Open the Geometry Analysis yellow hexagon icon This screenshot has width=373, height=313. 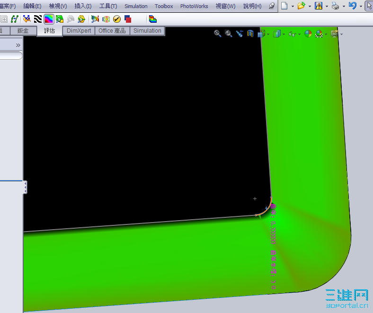[81, 19]
